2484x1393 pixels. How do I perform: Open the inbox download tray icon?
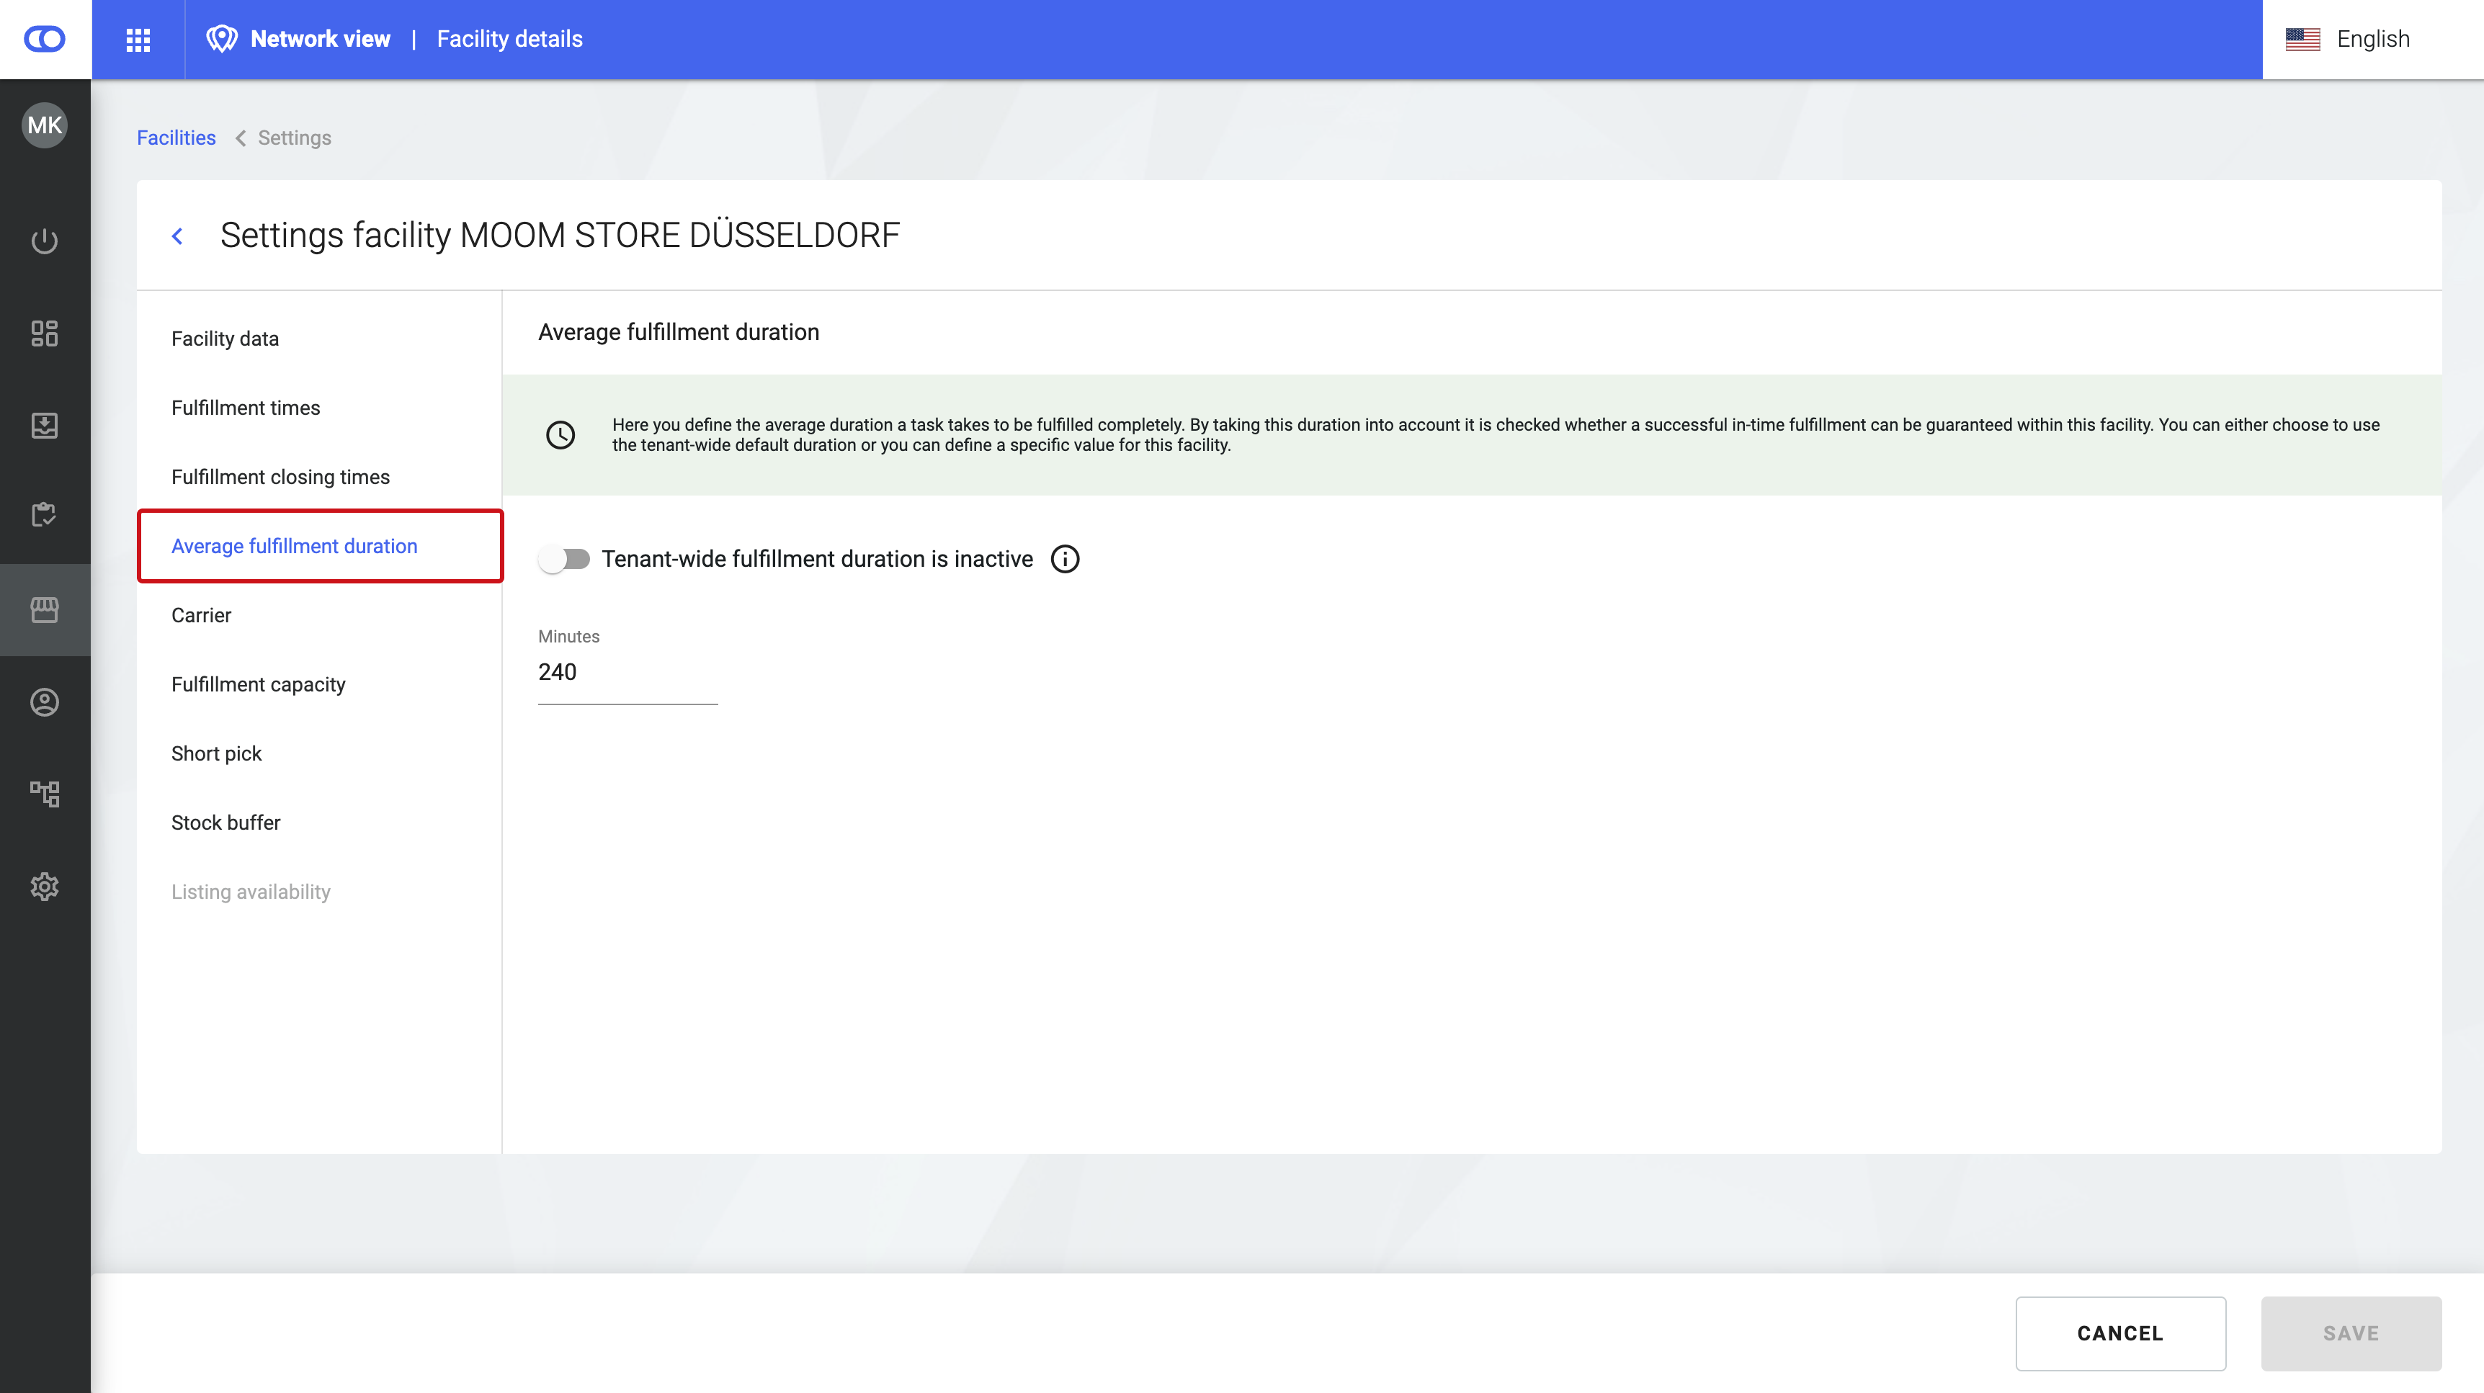(45, 425)
